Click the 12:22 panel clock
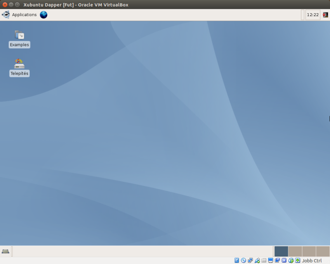The height and width of the screenshot is (264, 330). click(313, 15)
